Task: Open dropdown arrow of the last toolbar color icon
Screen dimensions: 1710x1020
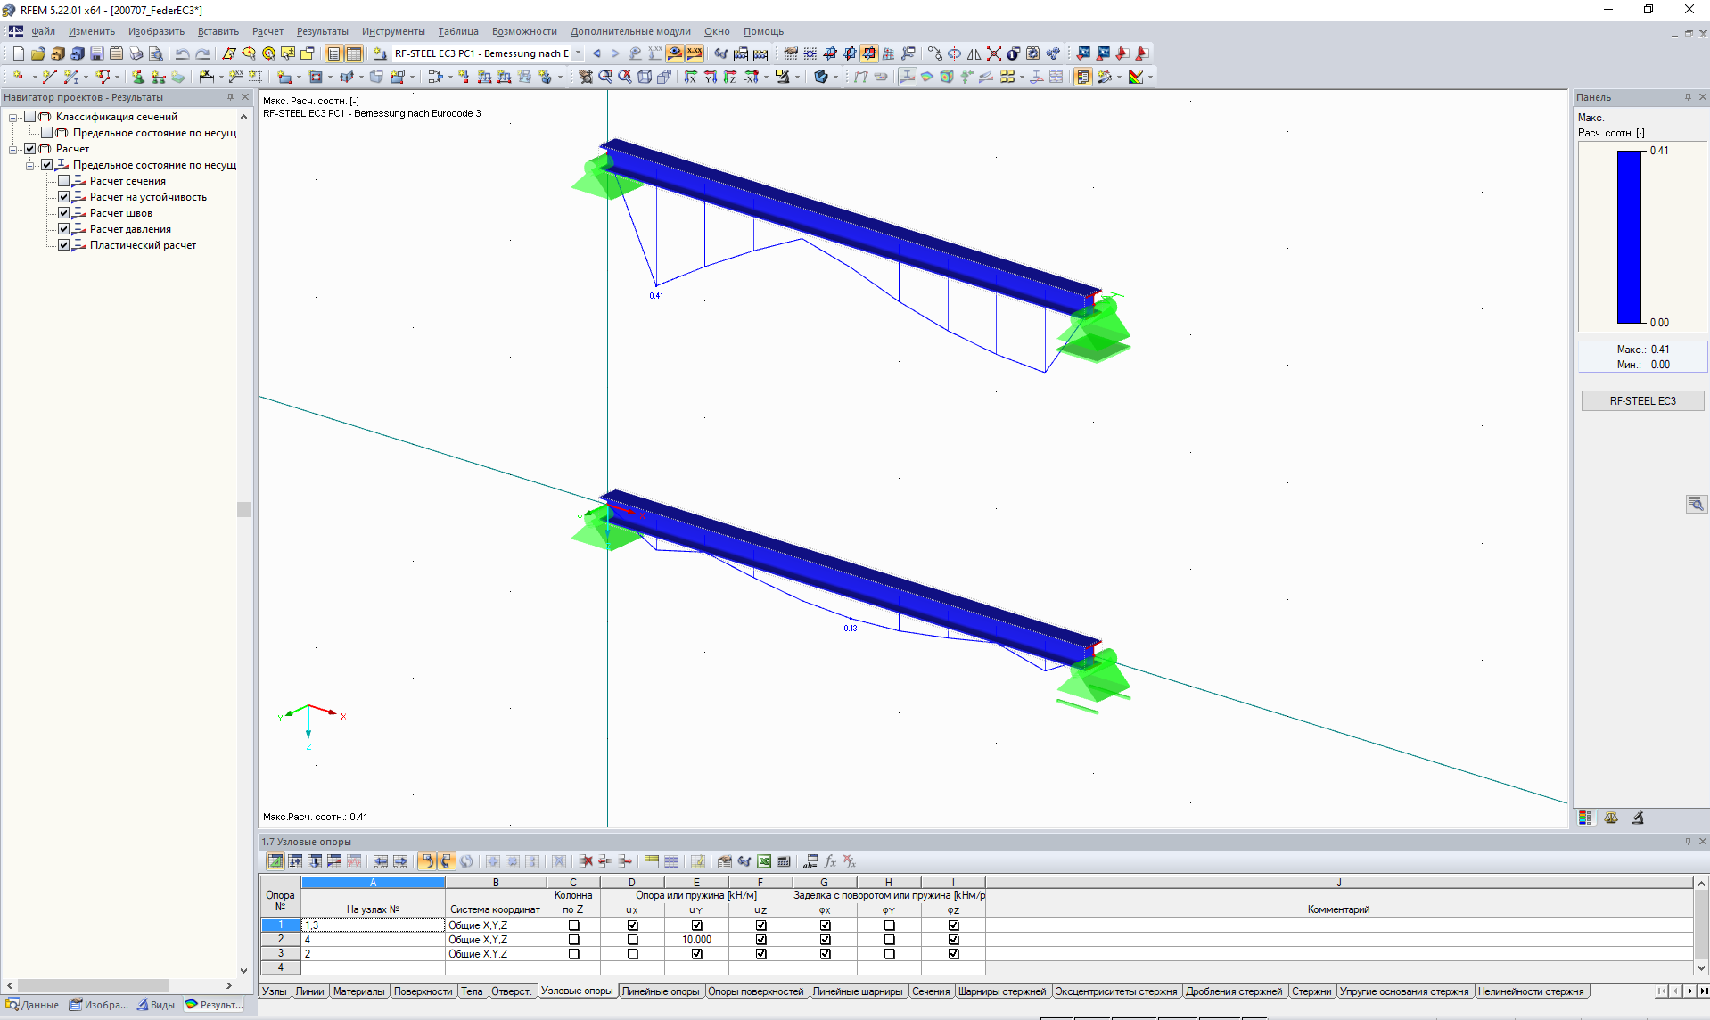Action: tap(1150, 77)
